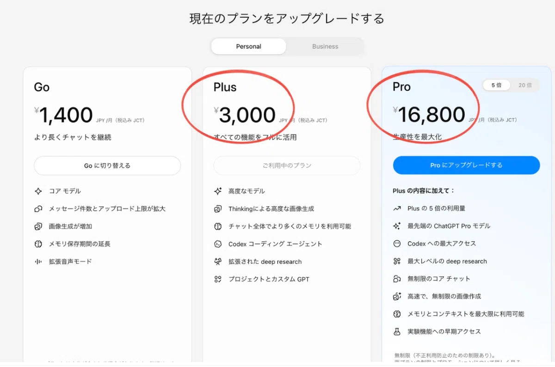Screen dimensions: 555x367
Task: Click Pro にアップグレードする button
Action: pyautogui.click(x=466, y=165)
